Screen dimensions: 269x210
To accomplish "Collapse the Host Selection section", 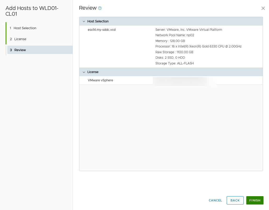I will (x=84, y=21).
